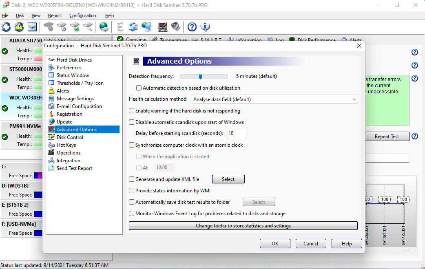Select Status Window in the configuration list
The image size is (425, 269).
(73, 75)
